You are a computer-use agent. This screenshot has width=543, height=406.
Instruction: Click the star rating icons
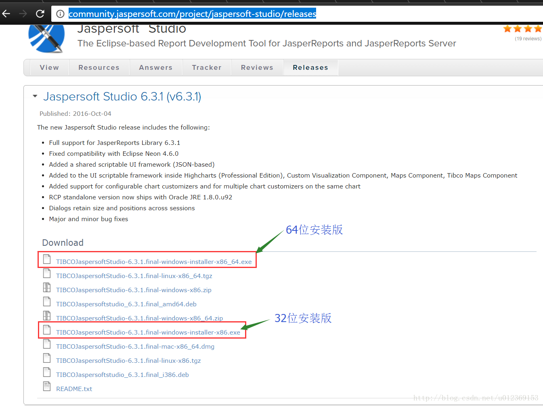[523, 29]
